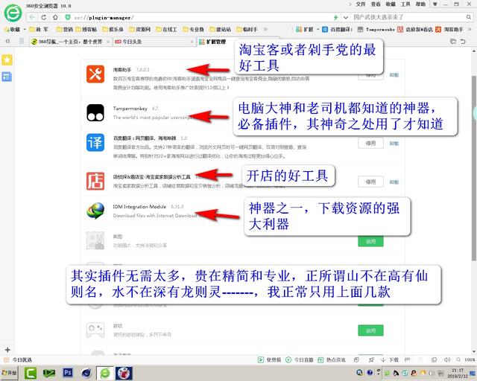Mute browser sound via speaker icon
The image size is (477, 381).
[446, 359]
